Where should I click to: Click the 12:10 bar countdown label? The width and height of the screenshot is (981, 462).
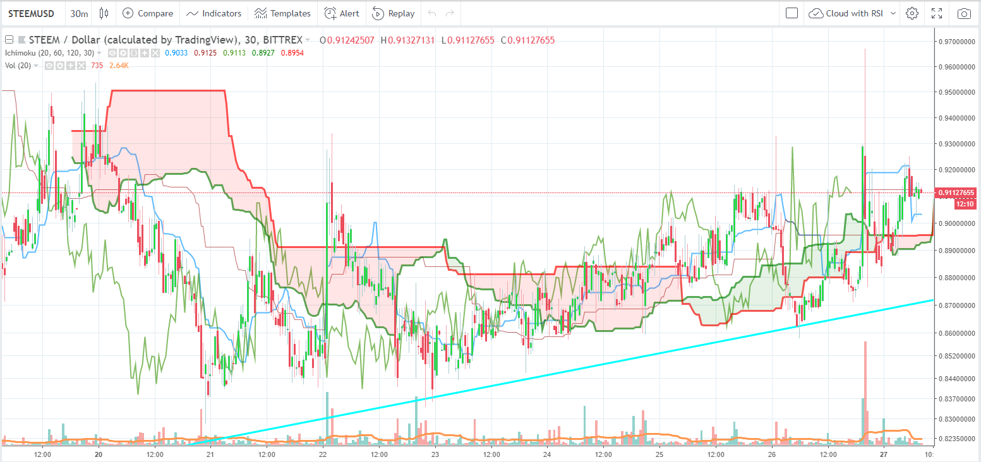click(964, 204)
